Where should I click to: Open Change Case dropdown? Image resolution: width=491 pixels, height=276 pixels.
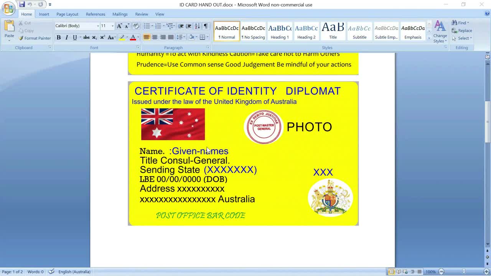coord(112,37)
